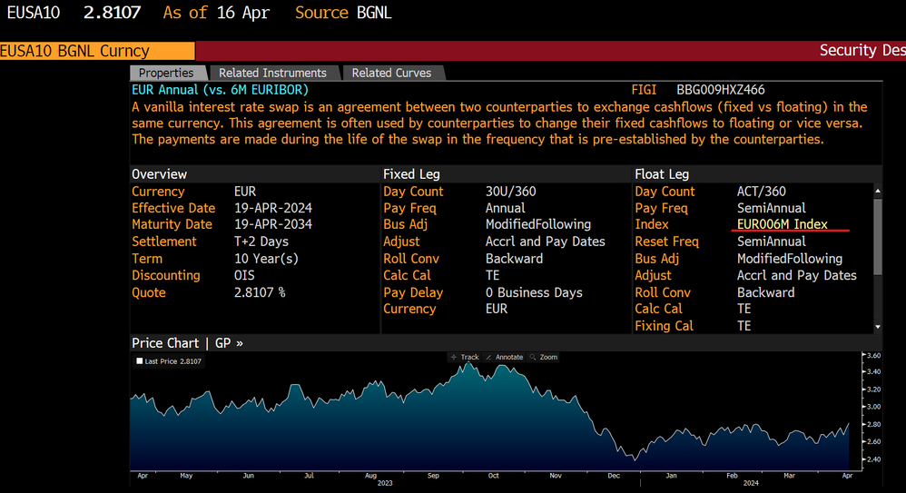Activate the Zoom magnifier tool
This screenshot has height=493, width=906.
[x=543, y=357]
